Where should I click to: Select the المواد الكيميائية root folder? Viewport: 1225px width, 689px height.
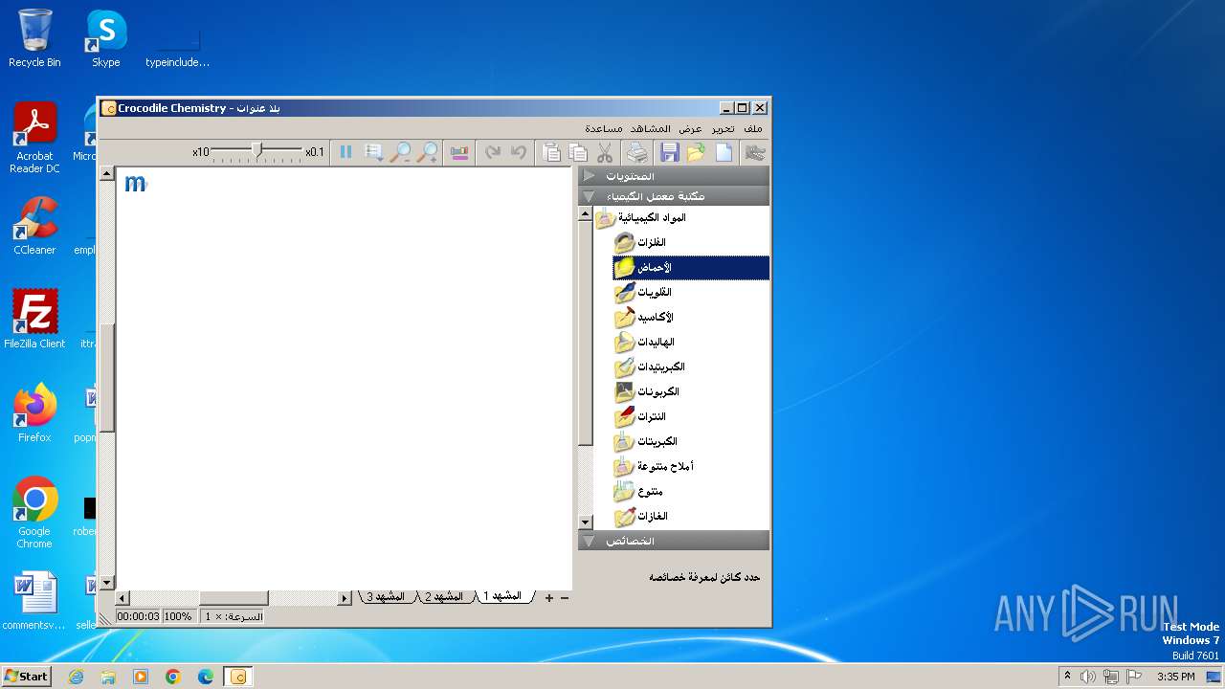(641, 218)
